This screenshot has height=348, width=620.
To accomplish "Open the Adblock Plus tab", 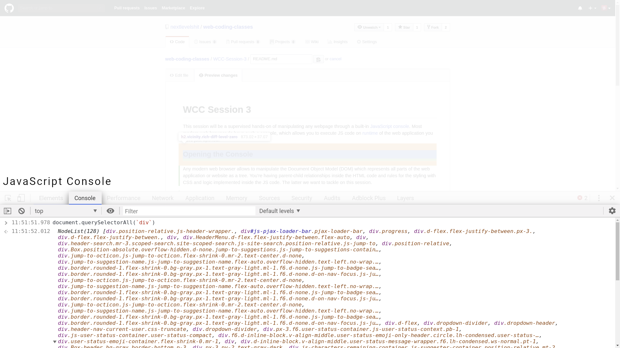I will 369,198.
